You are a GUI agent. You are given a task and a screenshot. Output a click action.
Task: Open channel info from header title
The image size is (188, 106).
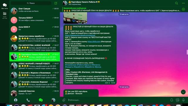pos(84,2)
